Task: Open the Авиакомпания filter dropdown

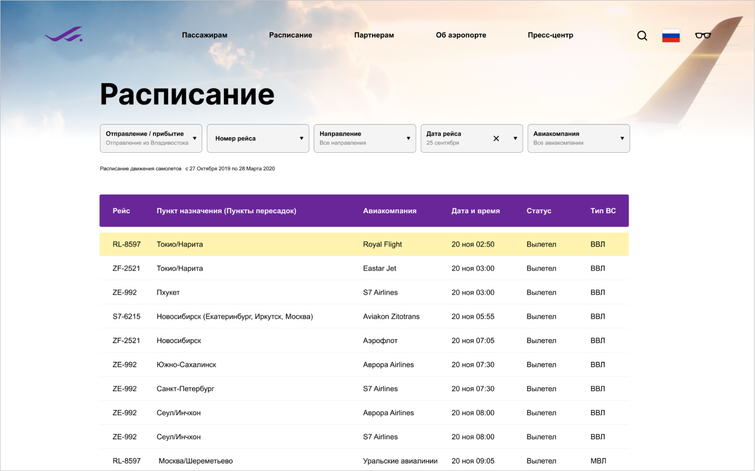Action: pos(578,138)
